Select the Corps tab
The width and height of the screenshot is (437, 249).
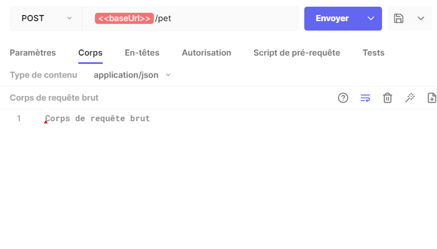[91, 53]
